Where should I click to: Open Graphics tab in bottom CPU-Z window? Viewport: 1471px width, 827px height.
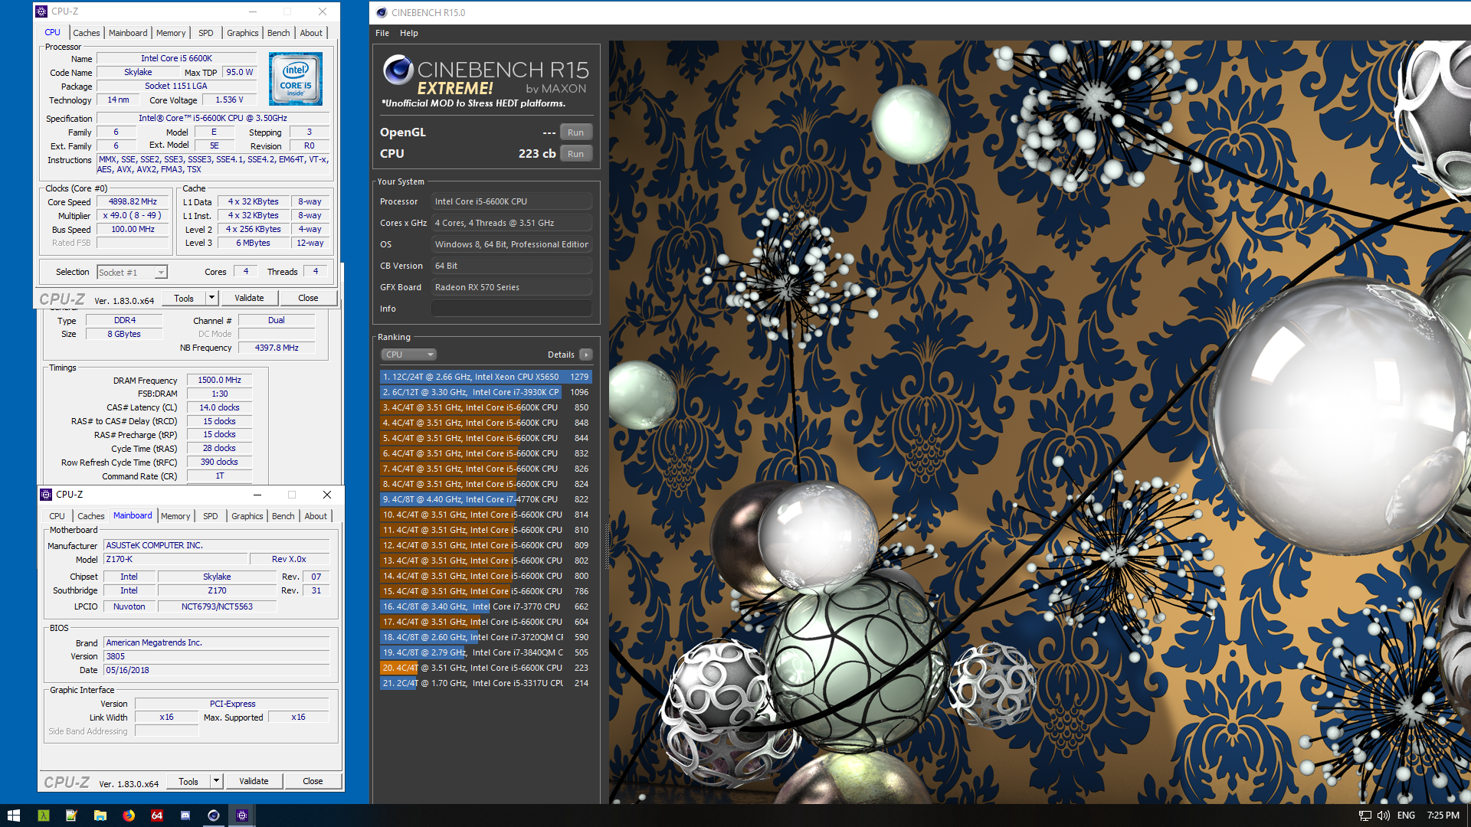point(247,516)
